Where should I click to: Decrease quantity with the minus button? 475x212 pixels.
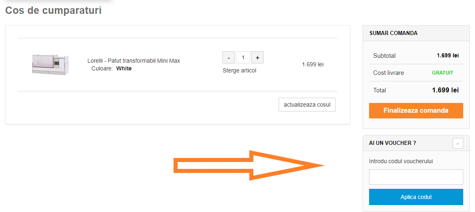tap(229, 57)
